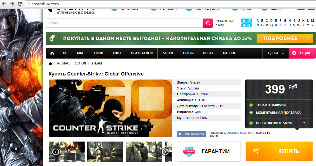Screen dimensions: 316x166
Task: Open the РАЗНОЕ menu item
Action: 229,53
